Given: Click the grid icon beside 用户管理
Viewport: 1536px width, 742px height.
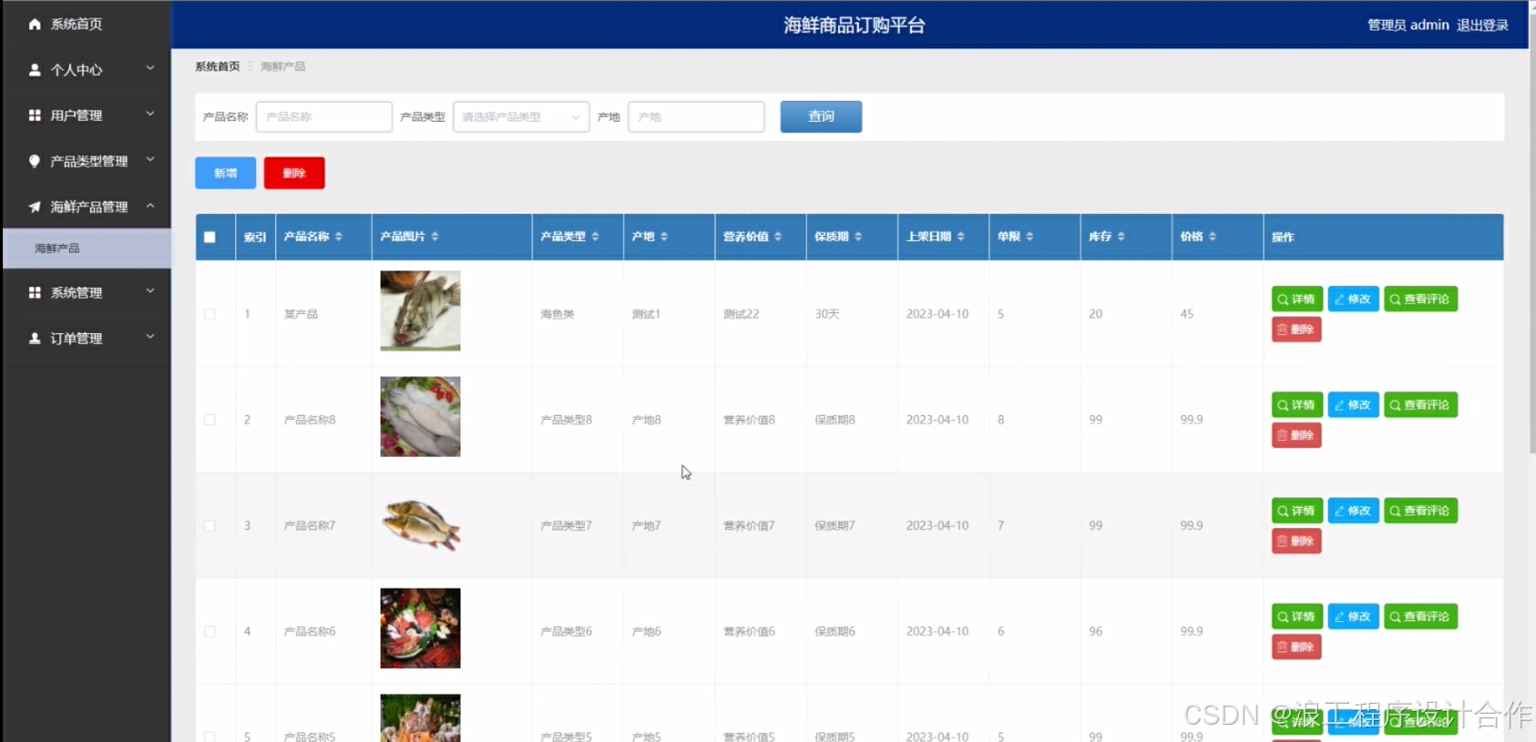Looking at the screenshot, I should point(35,116).
